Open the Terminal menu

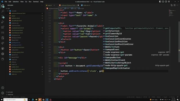coord(36,2)
